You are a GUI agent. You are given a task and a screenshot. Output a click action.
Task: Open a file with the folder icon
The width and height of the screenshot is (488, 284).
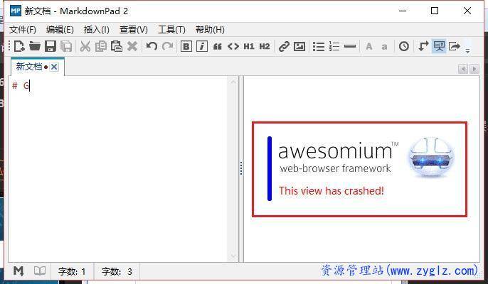[x=35, y=47]
